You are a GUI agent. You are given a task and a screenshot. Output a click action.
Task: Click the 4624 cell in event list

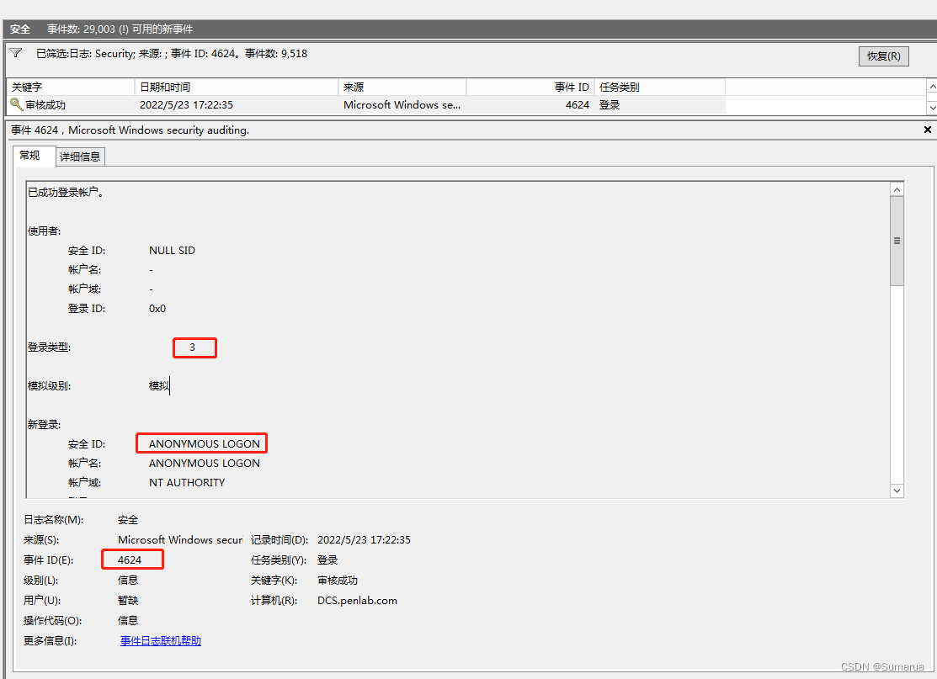(578, 104)
